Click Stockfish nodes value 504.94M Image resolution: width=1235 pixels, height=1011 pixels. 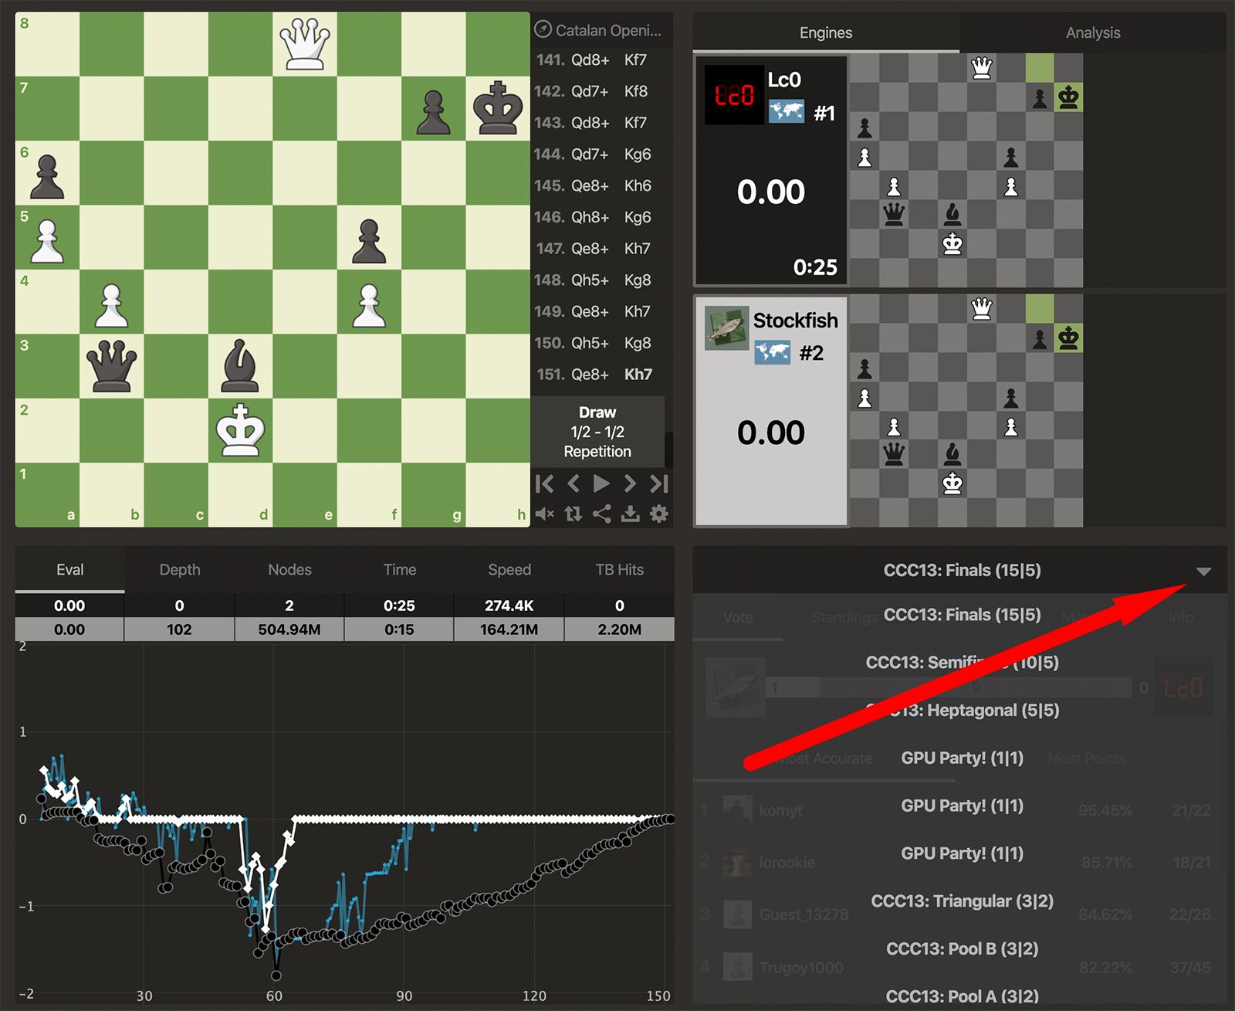(289, 629)
